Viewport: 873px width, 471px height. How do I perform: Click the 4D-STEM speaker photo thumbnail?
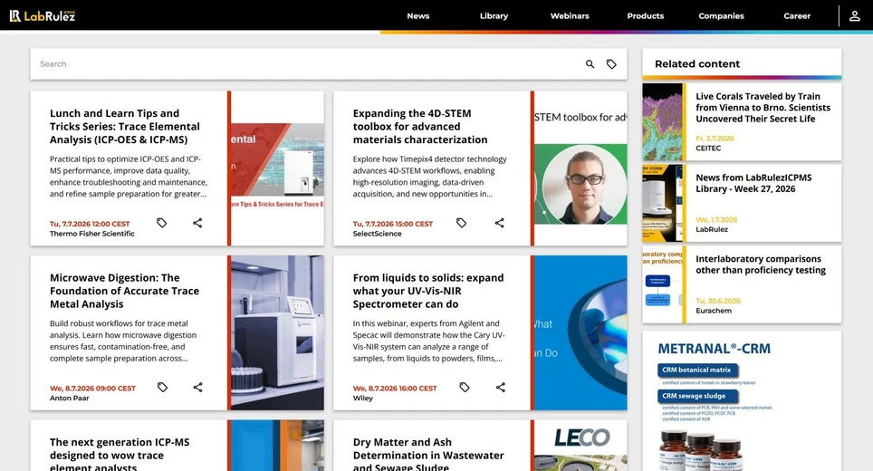coord(580,168)
